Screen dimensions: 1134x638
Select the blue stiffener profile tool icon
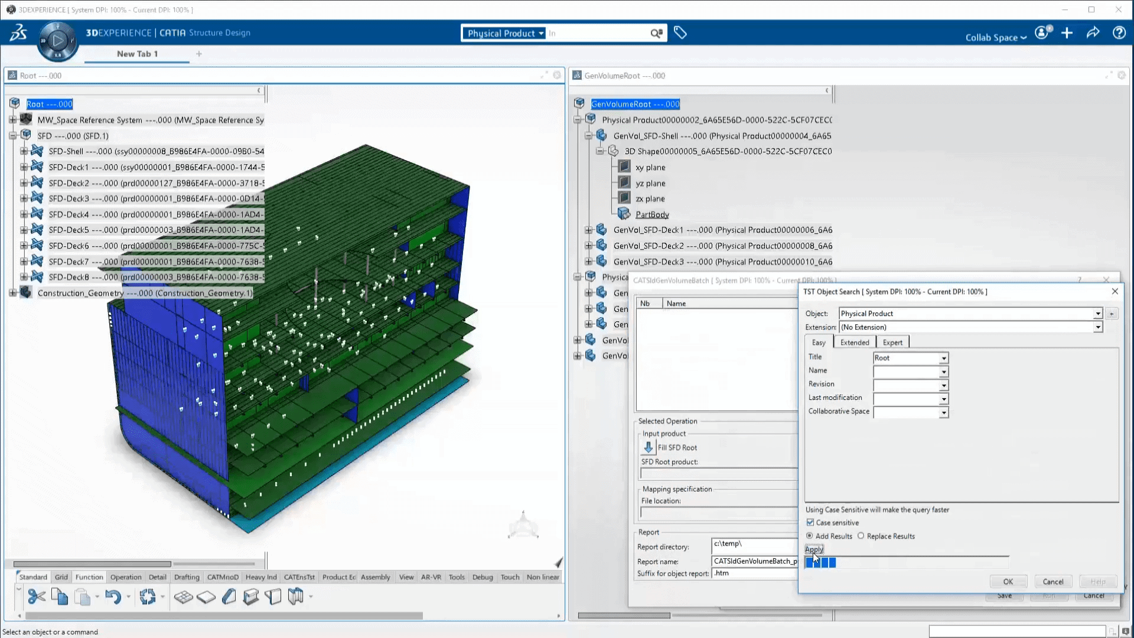pos(229,597)
